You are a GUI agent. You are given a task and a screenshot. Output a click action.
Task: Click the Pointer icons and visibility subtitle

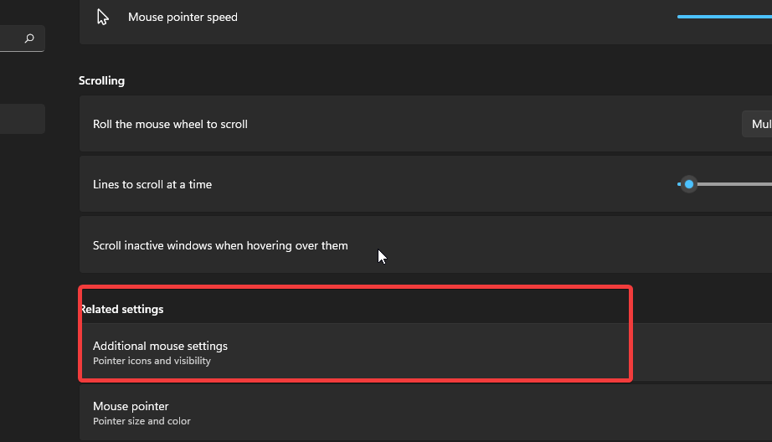tap(152, 362)
